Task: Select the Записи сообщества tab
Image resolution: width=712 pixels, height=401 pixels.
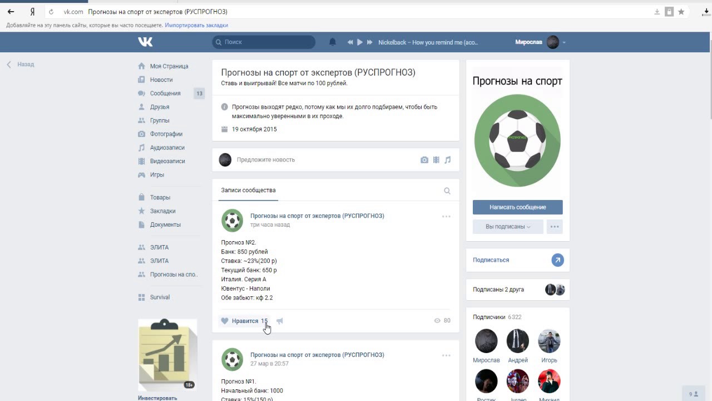Action: click(x=248, y=190)
